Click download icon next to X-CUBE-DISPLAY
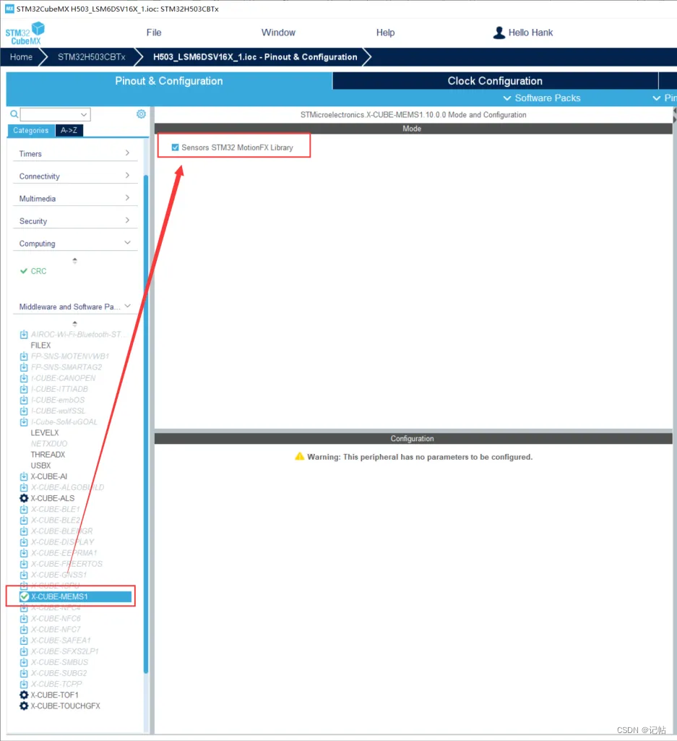This screenshot has width=677, height=741. pyautogui.click(x=24, y=542)
